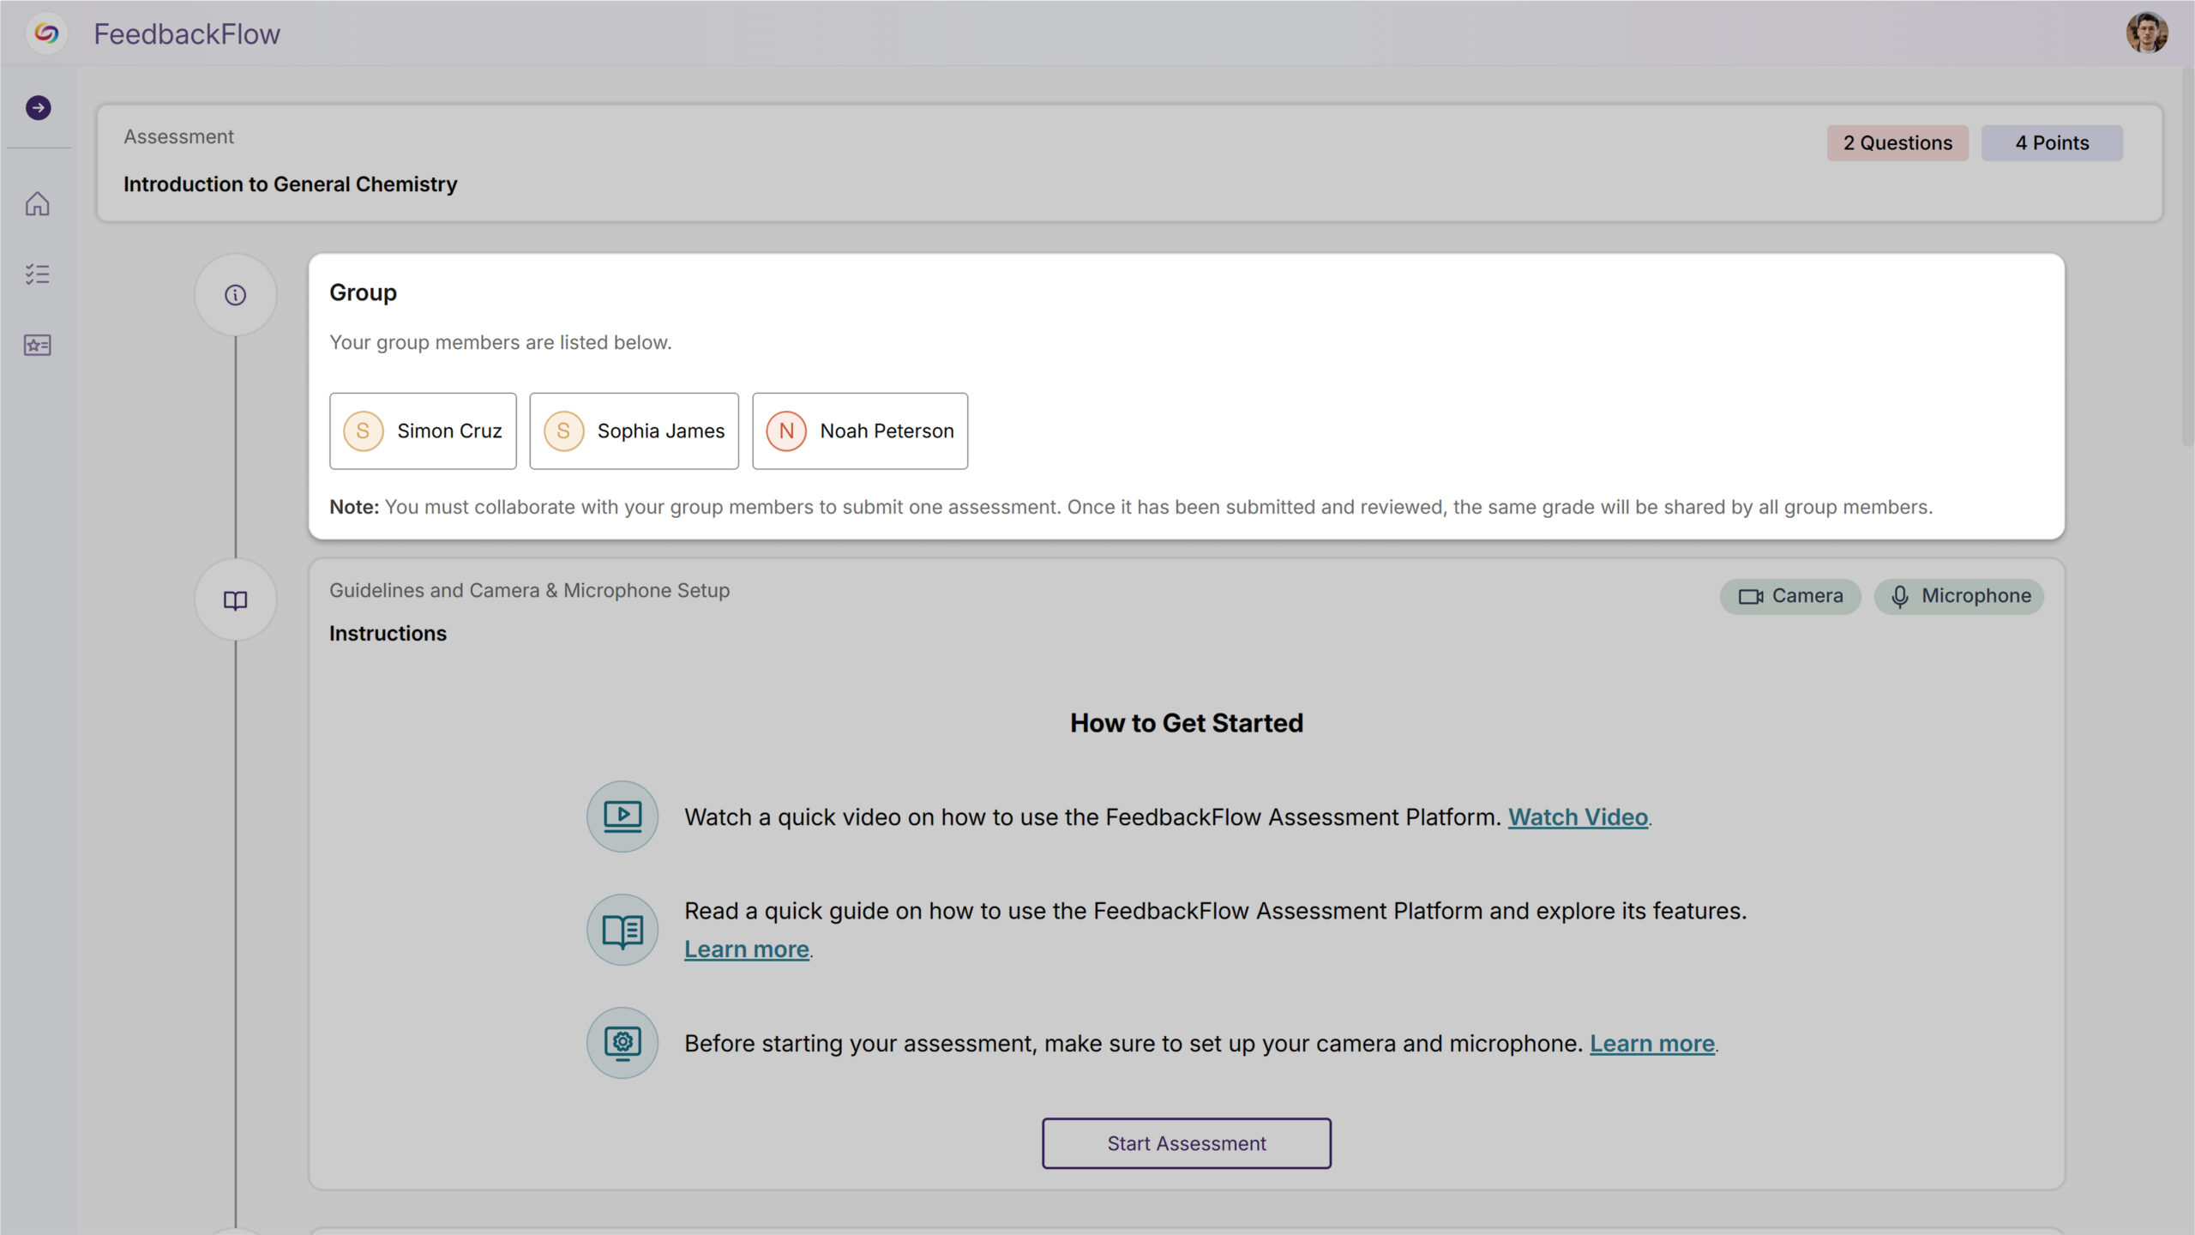
Task: Open the checklist tasks icon in the sidebar
Action: click(38, 274)
